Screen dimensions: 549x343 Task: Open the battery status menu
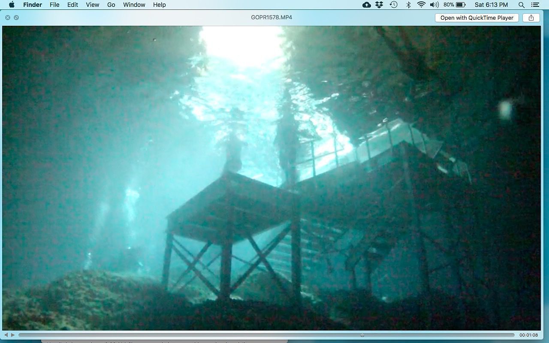point(455,5)
